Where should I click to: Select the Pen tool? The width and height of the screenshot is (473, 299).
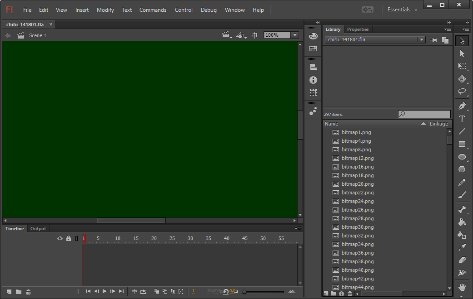pos(462,106)
